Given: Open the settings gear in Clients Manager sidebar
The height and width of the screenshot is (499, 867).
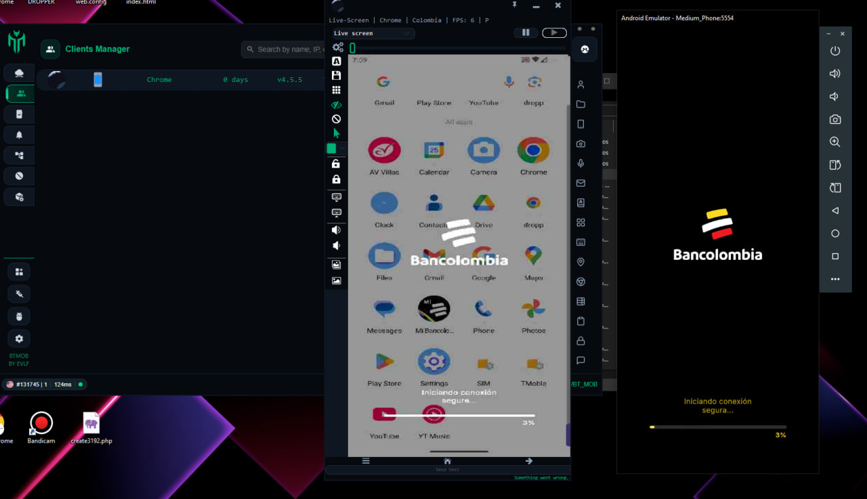Looking at the screenshot, I should click(x=19, y=339).
